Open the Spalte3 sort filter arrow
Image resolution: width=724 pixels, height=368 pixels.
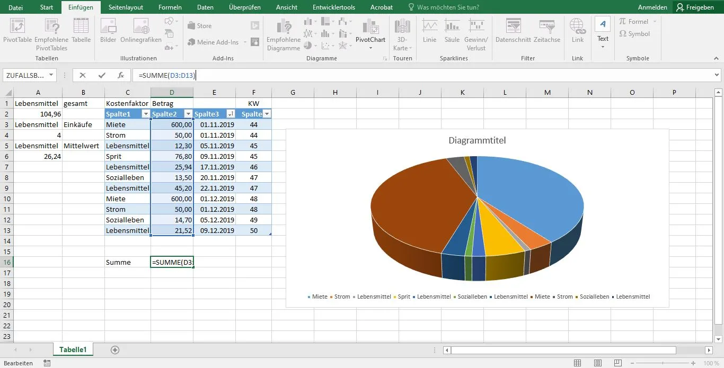231,113
